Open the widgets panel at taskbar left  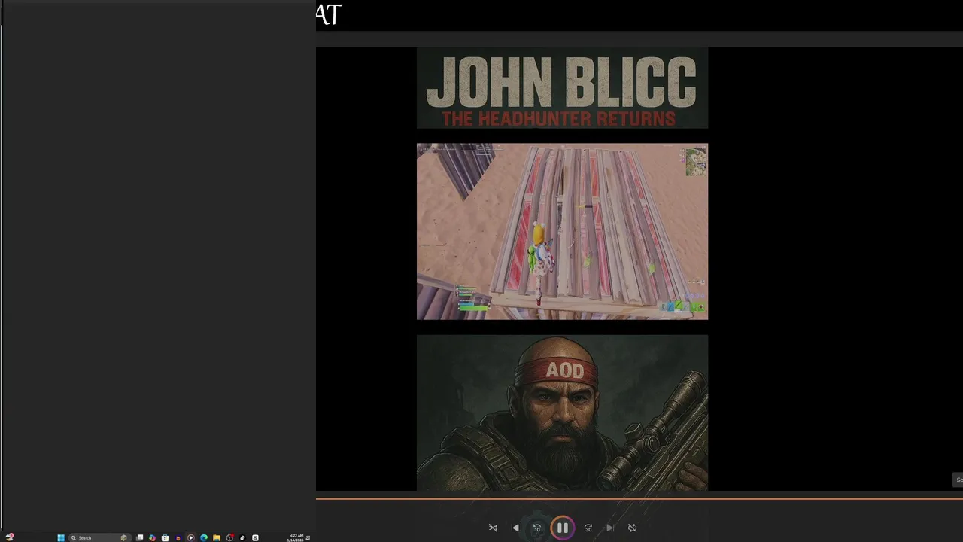click(10, 537)
